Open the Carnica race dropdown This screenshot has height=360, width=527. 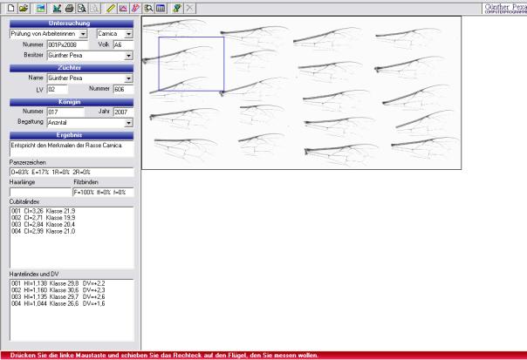pyautogui.click(x=128, y=34)
